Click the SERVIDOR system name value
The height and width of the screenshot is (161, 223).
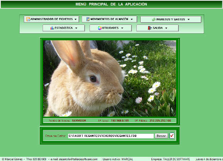point(79,121)
